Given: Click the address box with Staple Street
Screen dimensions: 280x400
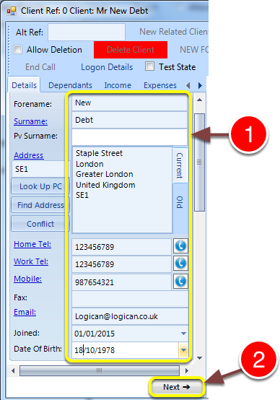Looking at the screenshot, I should [x=123, y=190].
